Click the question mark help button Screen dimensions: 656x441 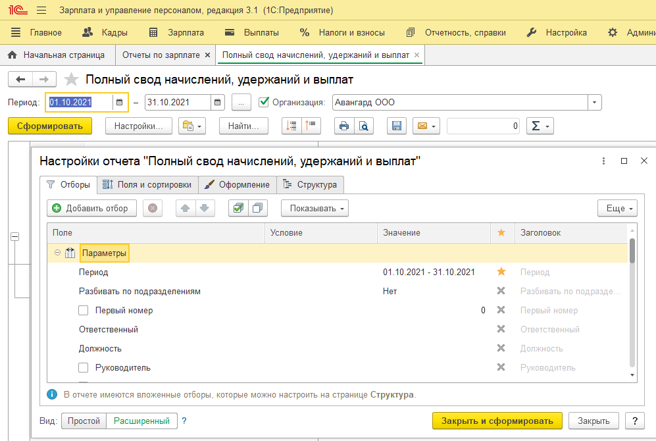[x=634, y=421]
